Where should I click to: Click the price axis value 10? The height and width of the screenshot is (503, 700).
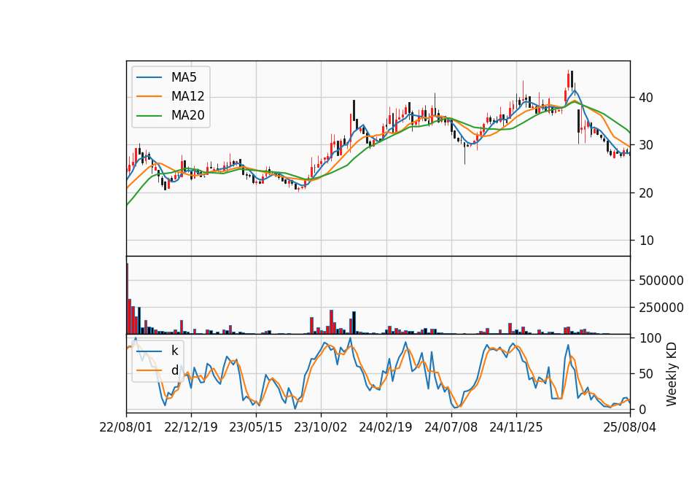pyautogui.click(x=646, y=241)
